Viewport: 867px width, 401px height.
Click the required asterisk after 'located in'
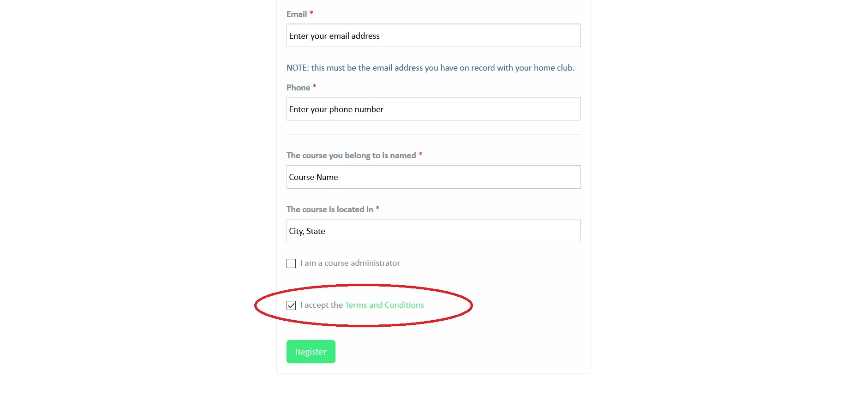[x=378, y=208]
